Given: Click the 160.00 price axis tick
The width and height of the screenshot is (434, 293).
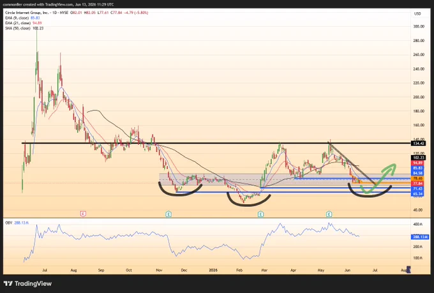Looking at the screenshot, I should point(419,125).
